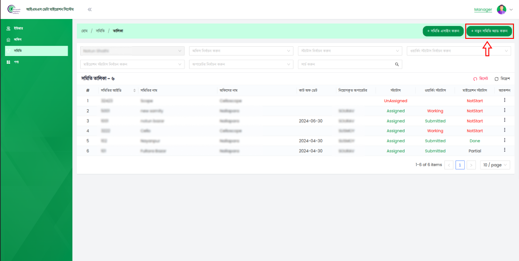Click the সমিতি এসাইন করুন button
Screen dimensions: 519x261
(x=443, y=31)
